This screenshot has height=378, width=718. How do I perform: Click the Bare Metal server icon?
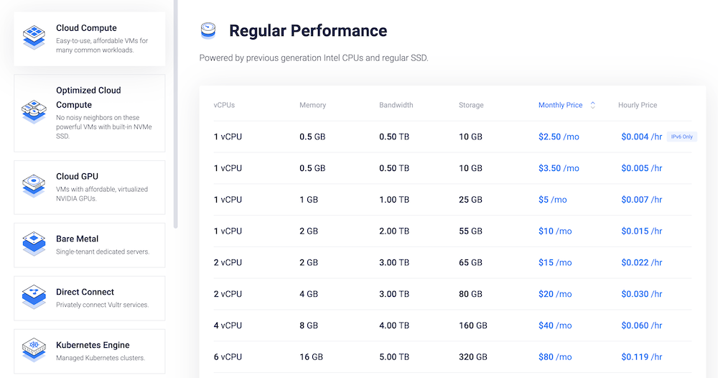coord(34,244)
